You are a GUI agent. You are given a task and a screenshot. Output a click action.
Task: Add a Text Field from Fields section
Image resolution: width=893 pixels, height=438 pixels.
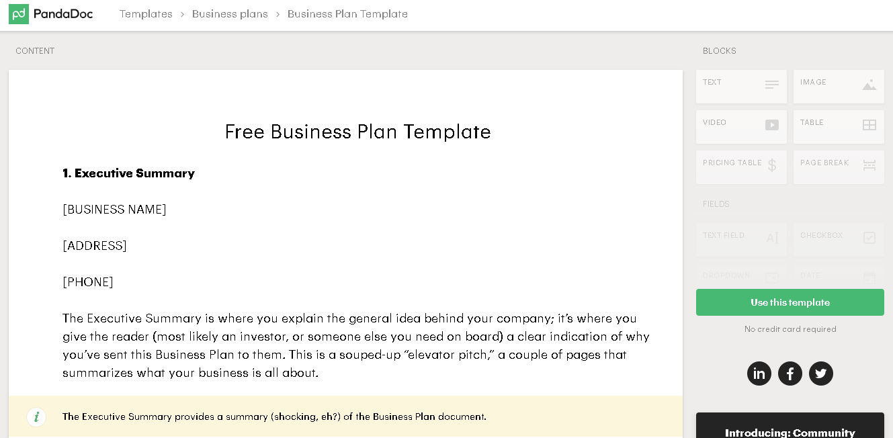pos(741,239)
